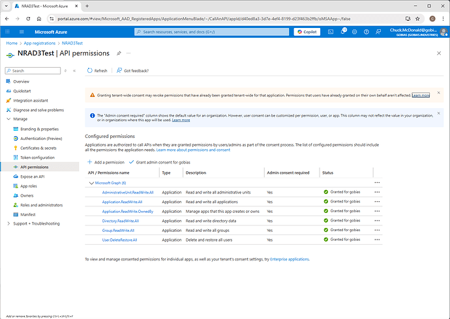
Task: Open ellipsis menu for Microsoft Graph row
Action: coord(377,183)
